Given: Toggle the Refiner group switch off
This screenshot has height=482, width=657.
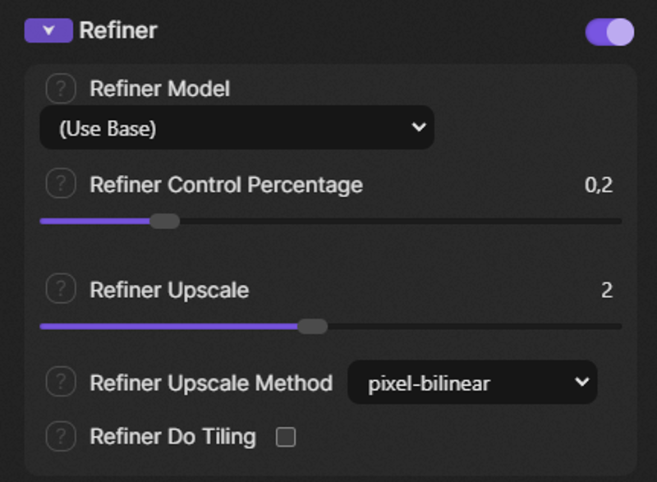Looking at the screenshot, I should click(x=609, y=31).
